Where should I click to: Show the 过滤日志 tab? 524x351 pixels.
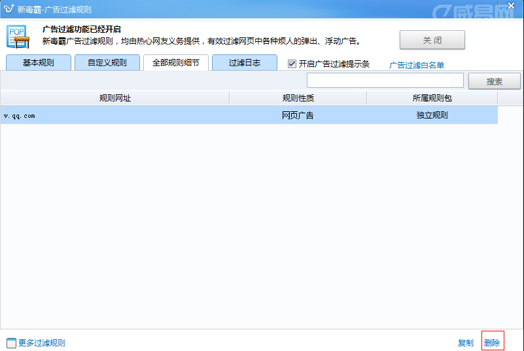coord(244,64)
